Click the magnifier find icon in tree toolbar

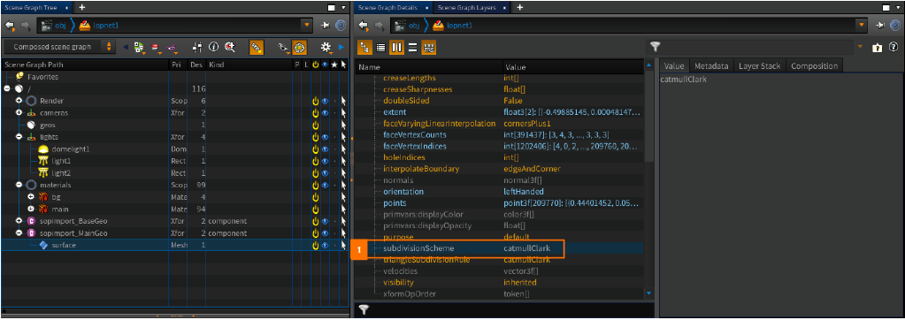pos(230,47)
